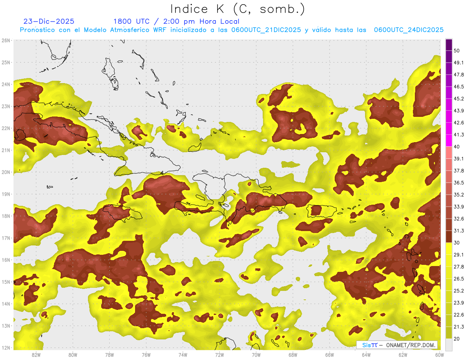Click the colorbar value "25.2"
467x360 pixels.
[x=458, y=291]
